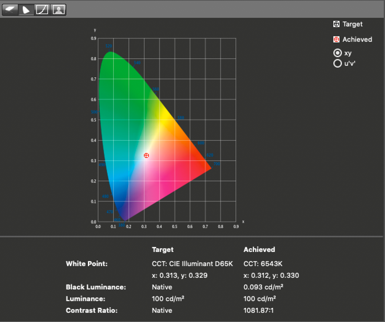Click the Achieved legend label
This screenshot has height=322, width=385.
pos(357,39)
